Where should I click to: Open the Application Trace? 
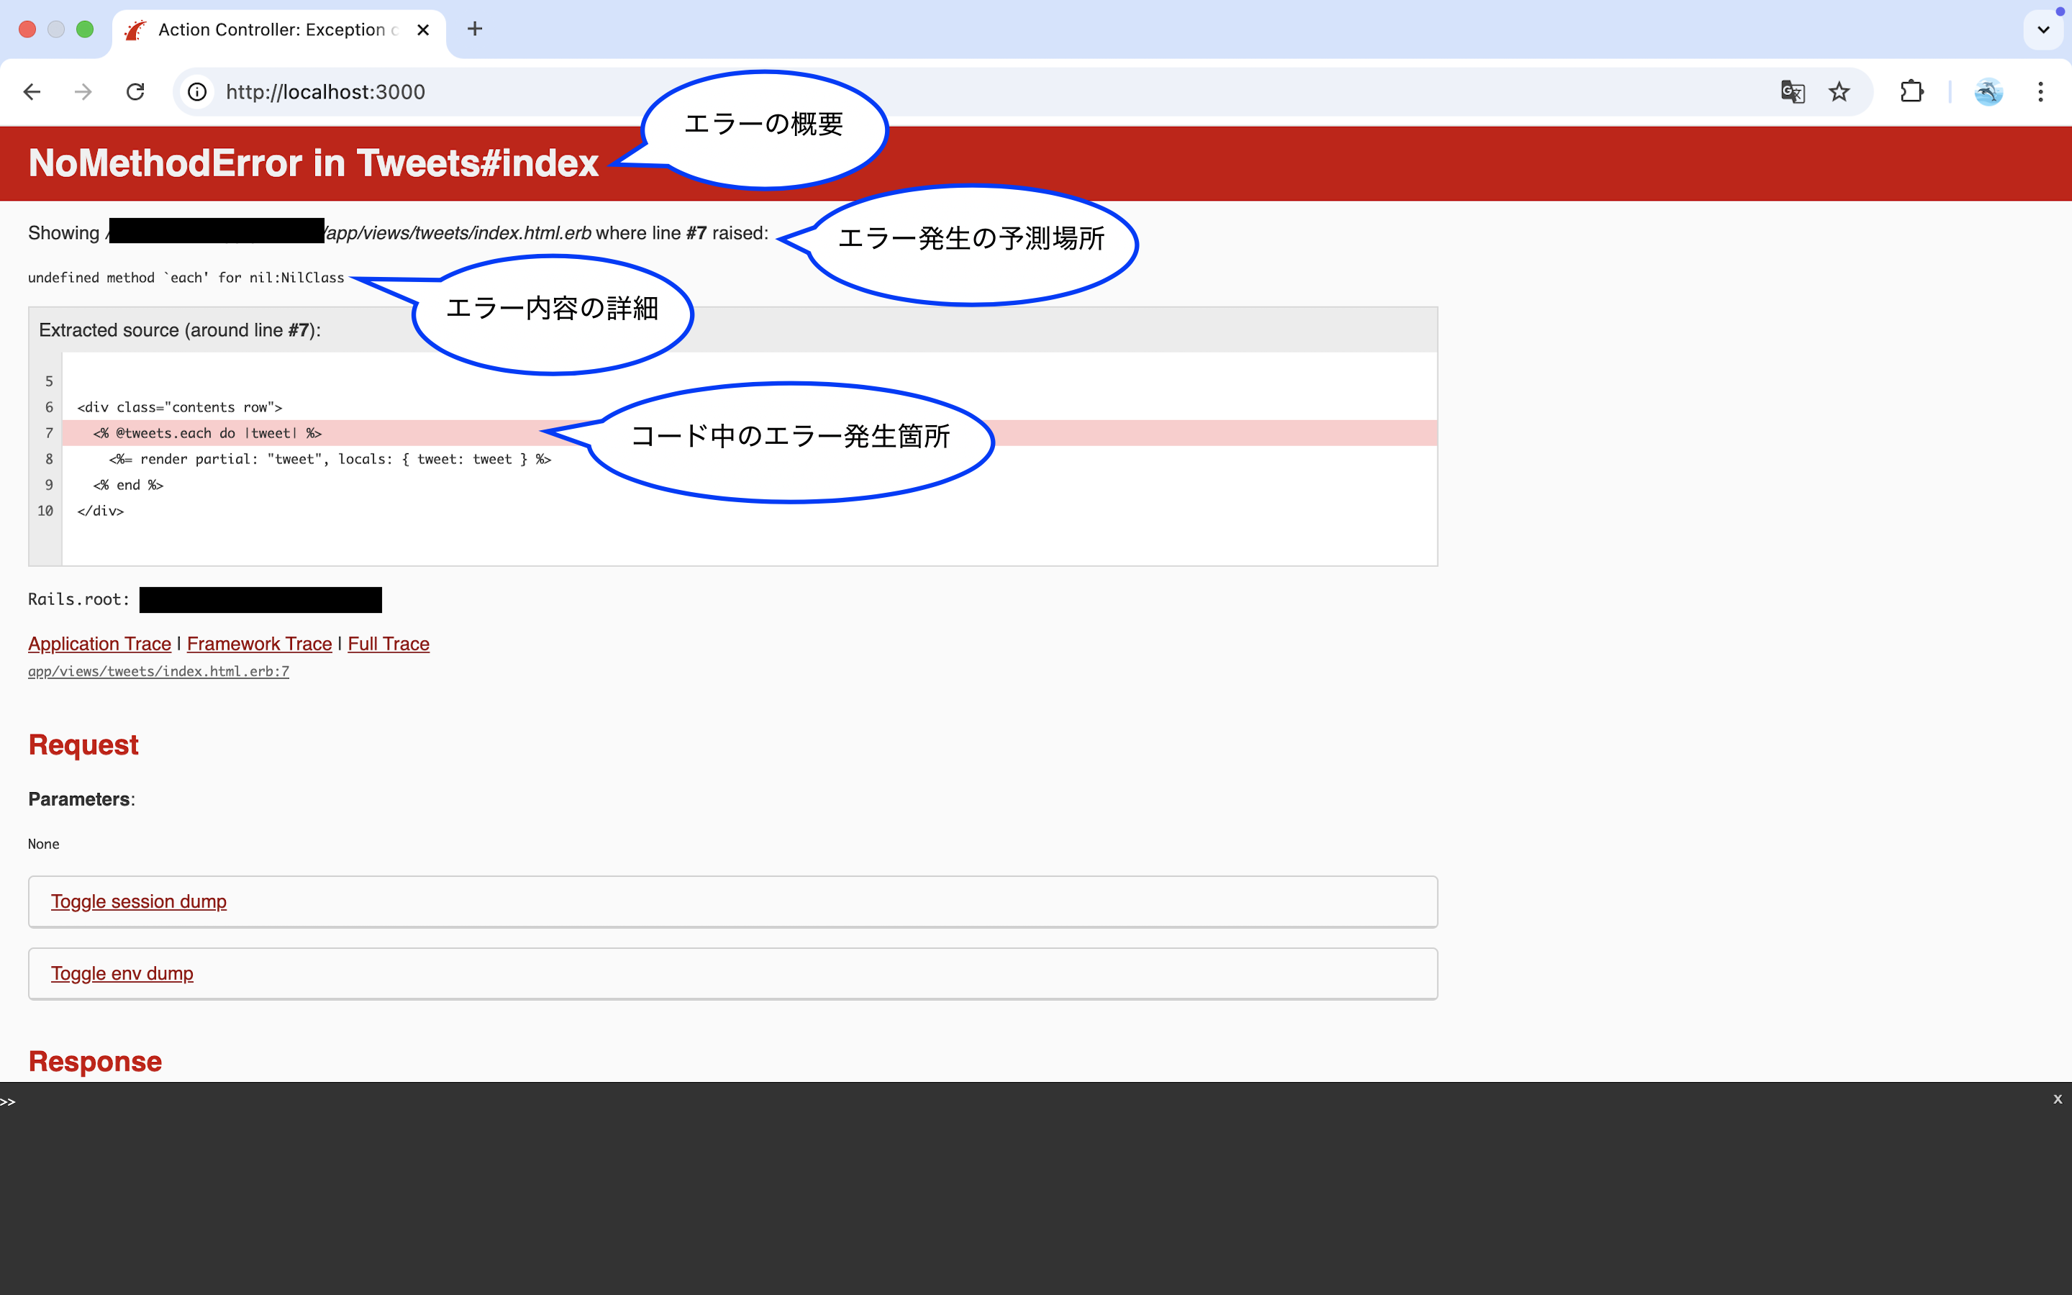click(99, 643)
